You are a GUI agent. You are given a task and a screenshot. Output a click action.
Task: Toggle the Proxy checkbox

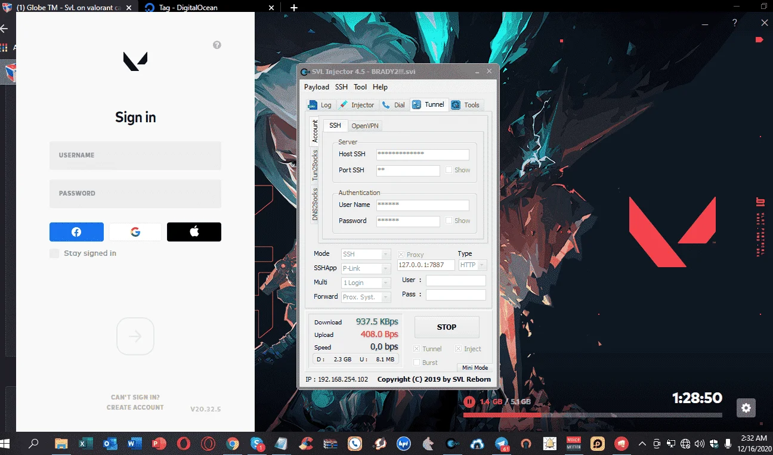tap(401, 255)
